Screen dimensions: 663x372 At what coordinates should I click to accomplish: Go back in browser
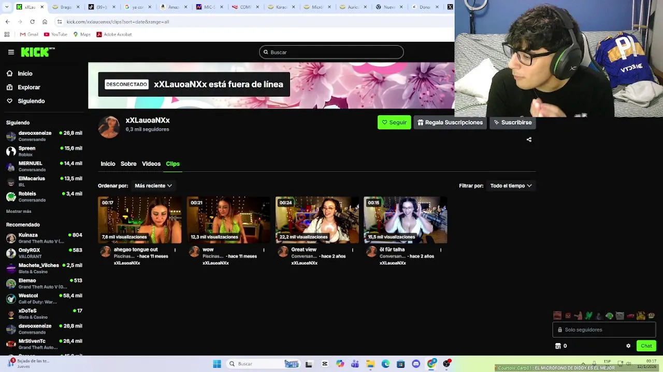point(7,22)
